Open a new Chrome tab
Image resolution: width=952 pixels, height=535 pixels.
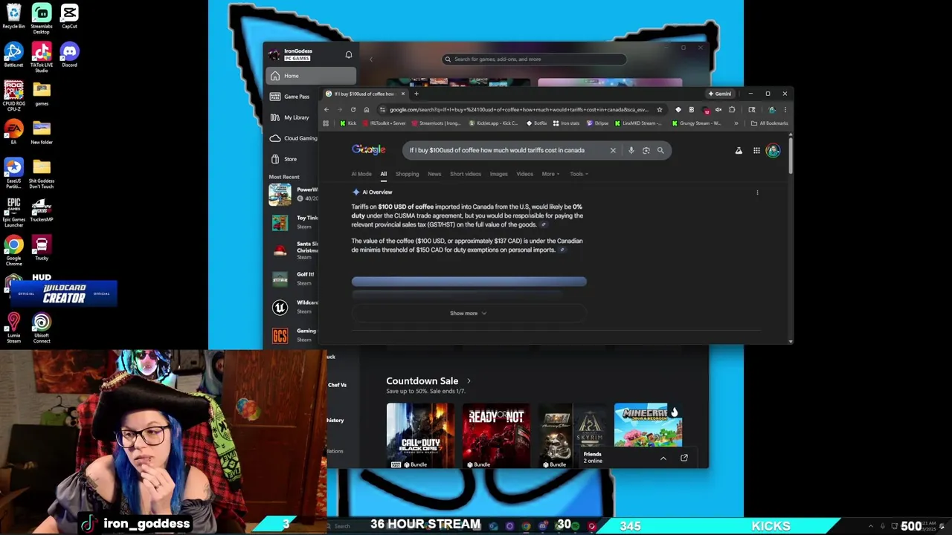point(416,94)
